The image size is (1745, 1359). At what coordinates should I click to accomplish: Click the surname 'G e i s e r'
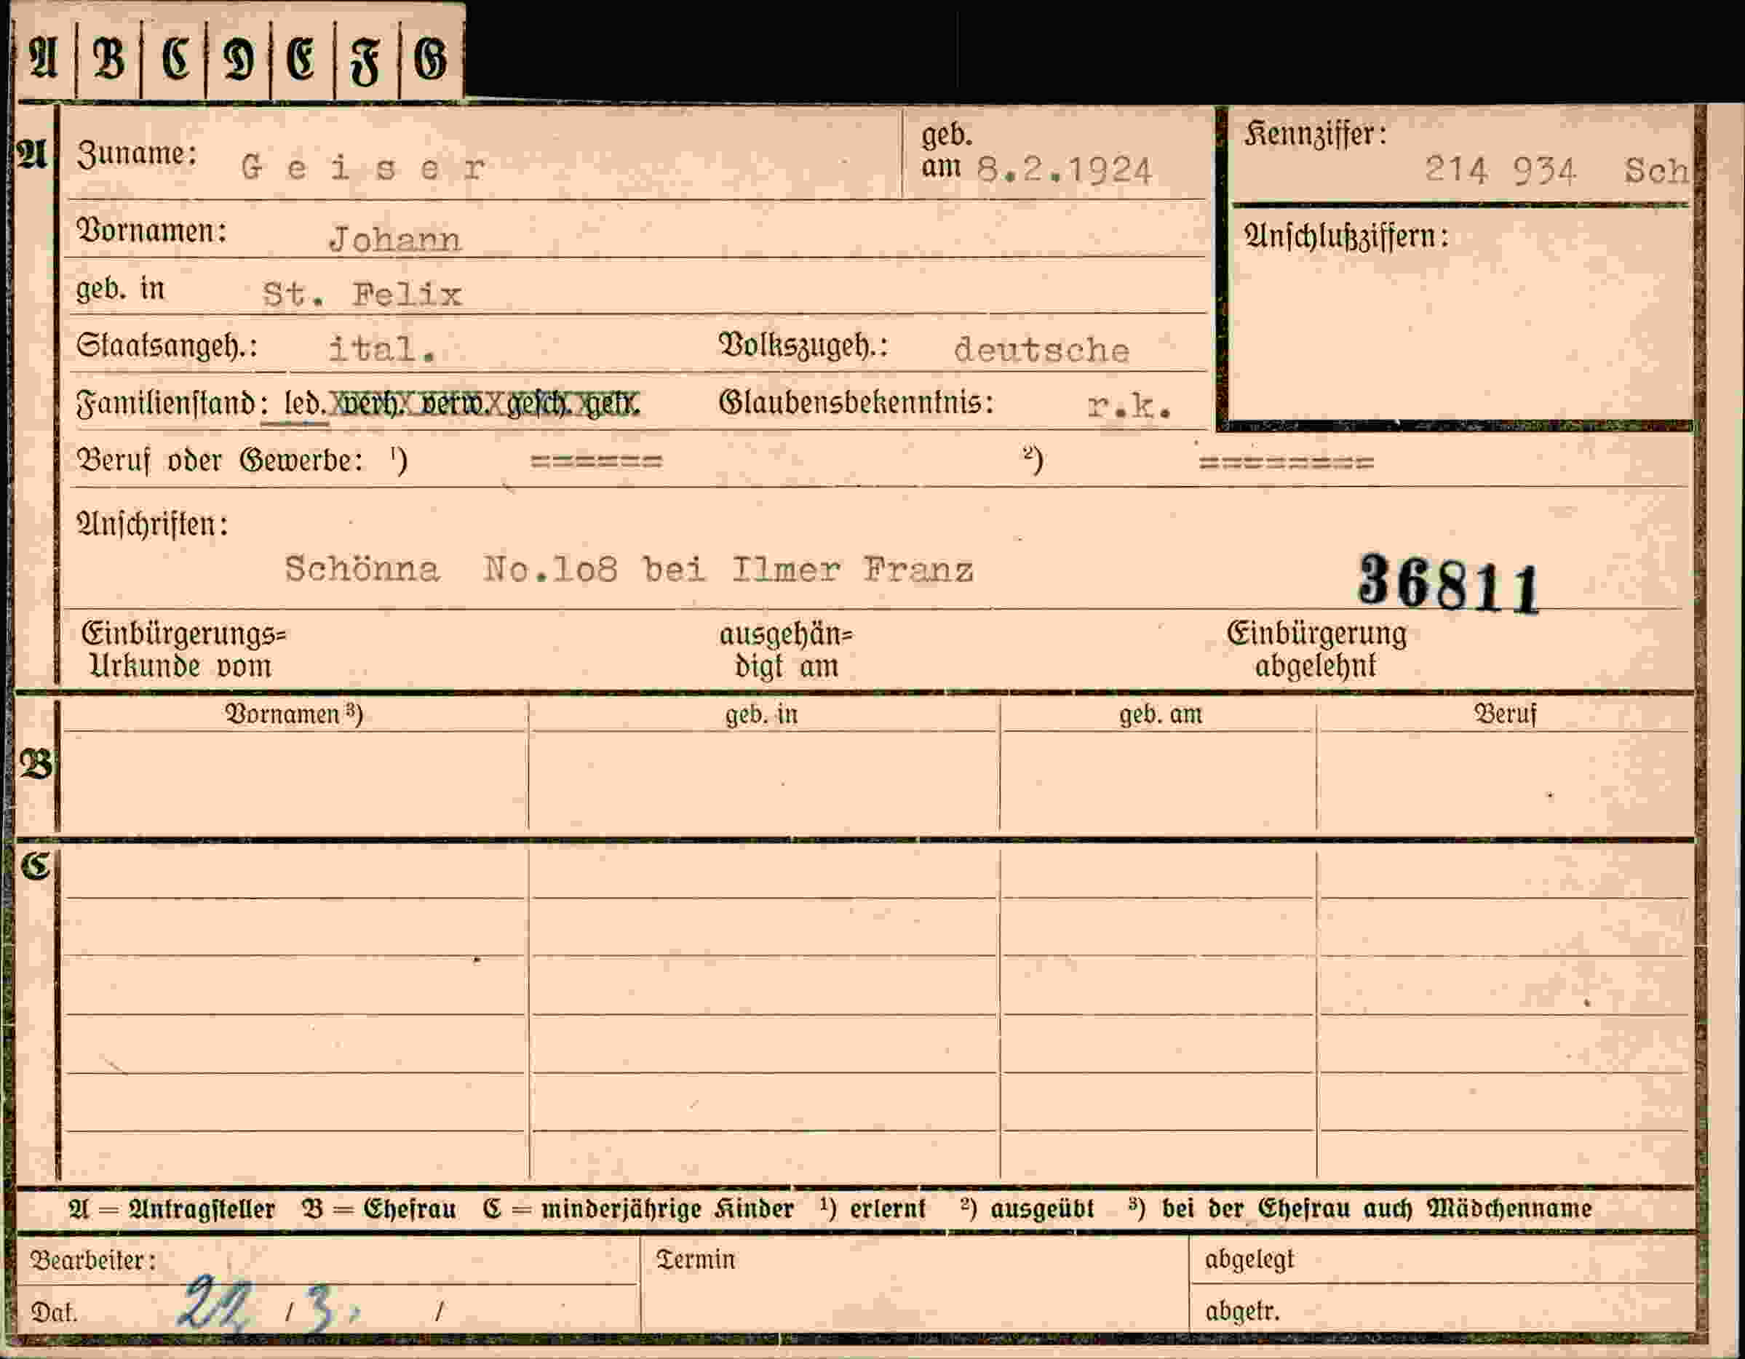coord(362,169)
